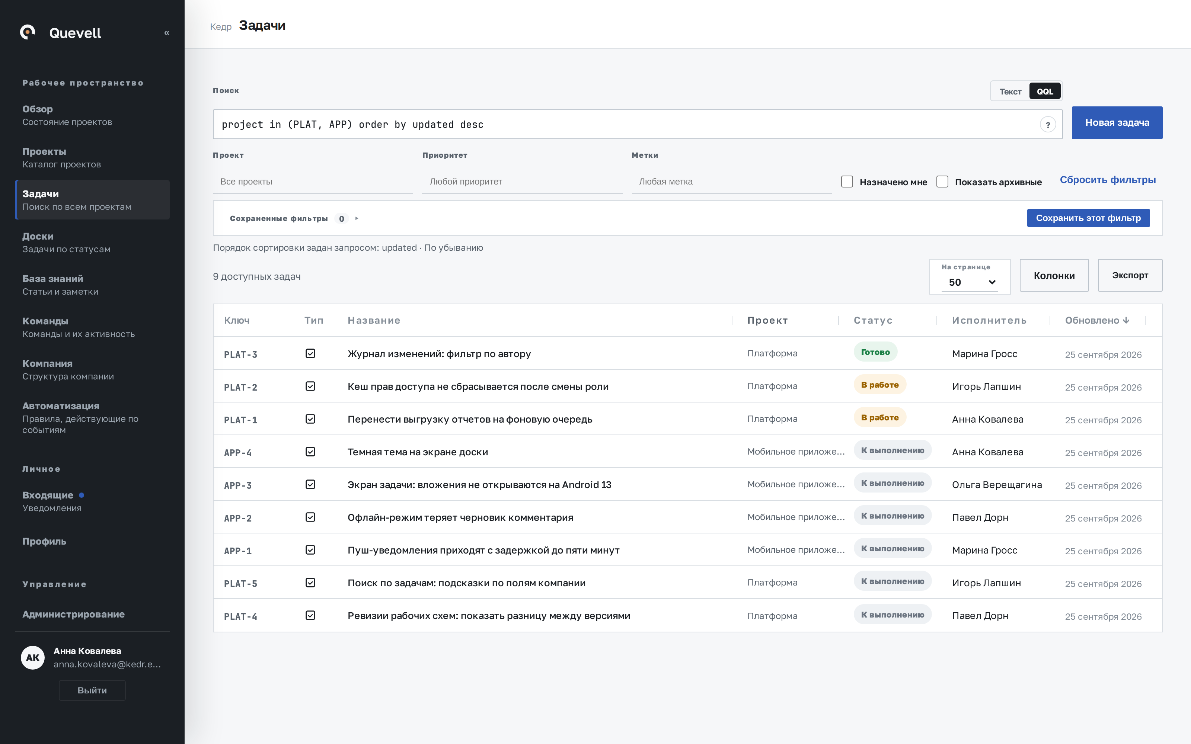Image resolution: width=1191 pixels, height=744 pixels.
Task: Open Входящие notifications in the sidebar
Action: pos(93,501)
